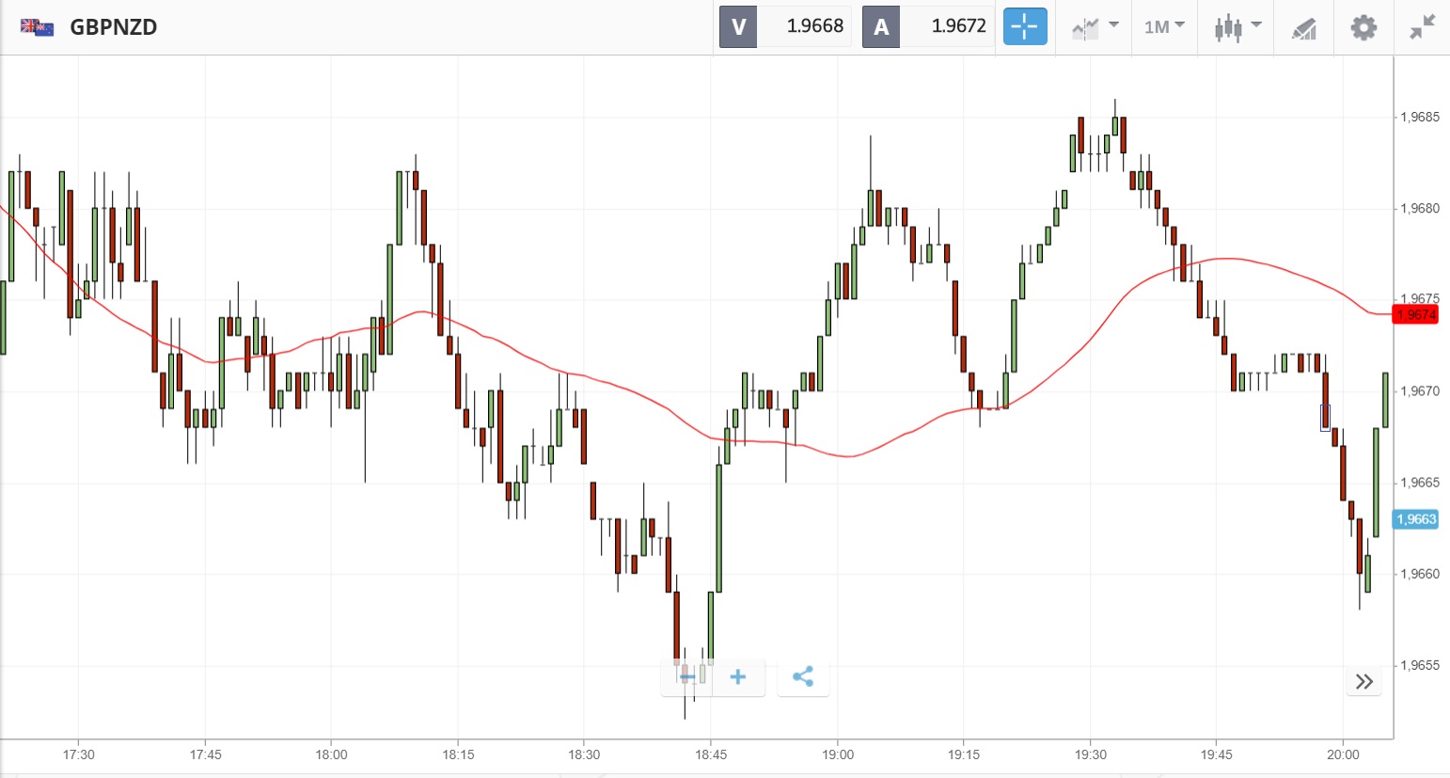Screen dimensions: 1450x778
Task: Click the blue 1.9663 price label
Action: click(1416, 519)
